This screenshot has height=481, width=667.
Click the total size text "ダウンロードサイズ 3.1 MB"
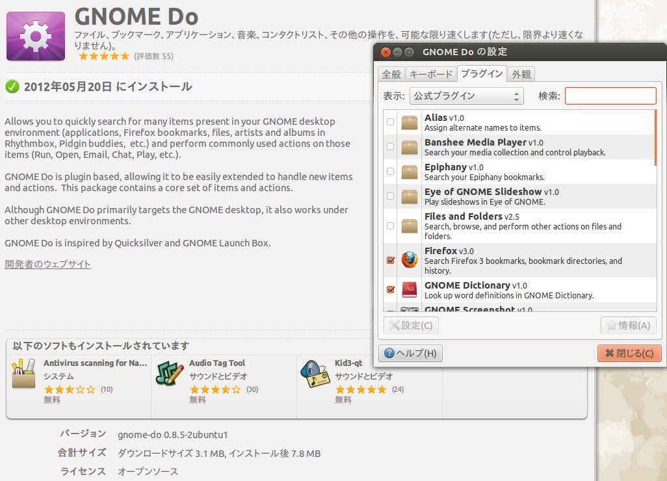point(171,453)
